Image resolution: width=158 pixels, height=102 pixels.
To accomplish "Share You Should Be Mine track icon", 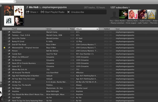I will [x=9, y=94].
